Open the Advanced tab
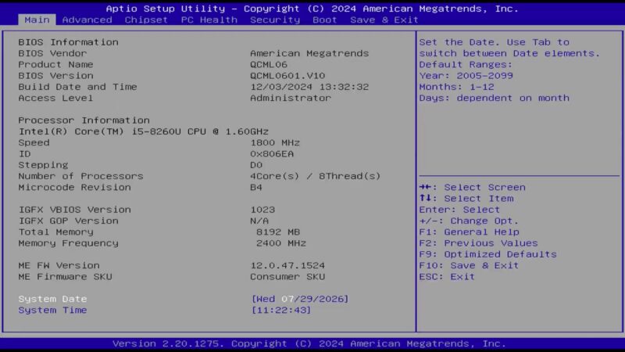This screenshot has height=352, width=625. tap(87, 20)
